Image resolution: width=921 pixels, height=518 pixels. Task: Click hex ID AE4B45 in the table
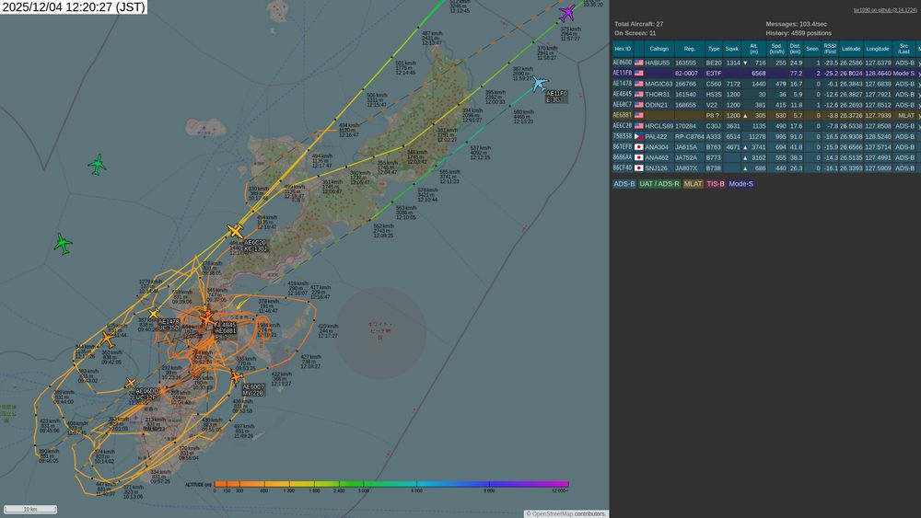622,95
